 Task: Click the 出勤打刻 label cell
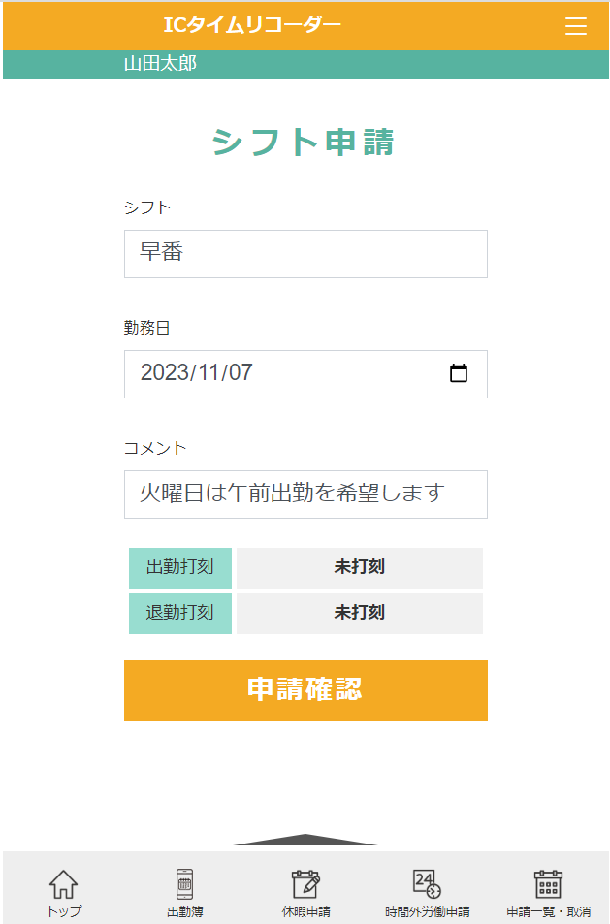(x=180, y=568)
